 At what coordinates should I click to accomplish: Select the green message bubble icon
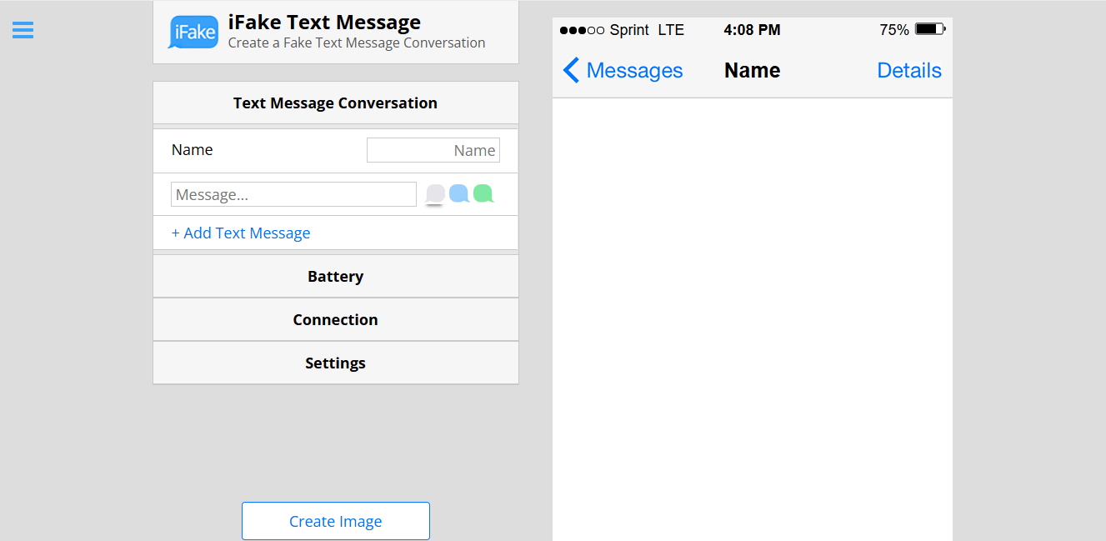point(483,194)
